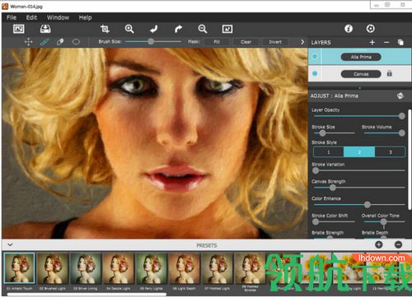Select the 03 Silver Lining preset thumbnail
Viewport: 412px width, 297px height.
tap(85, 268)
